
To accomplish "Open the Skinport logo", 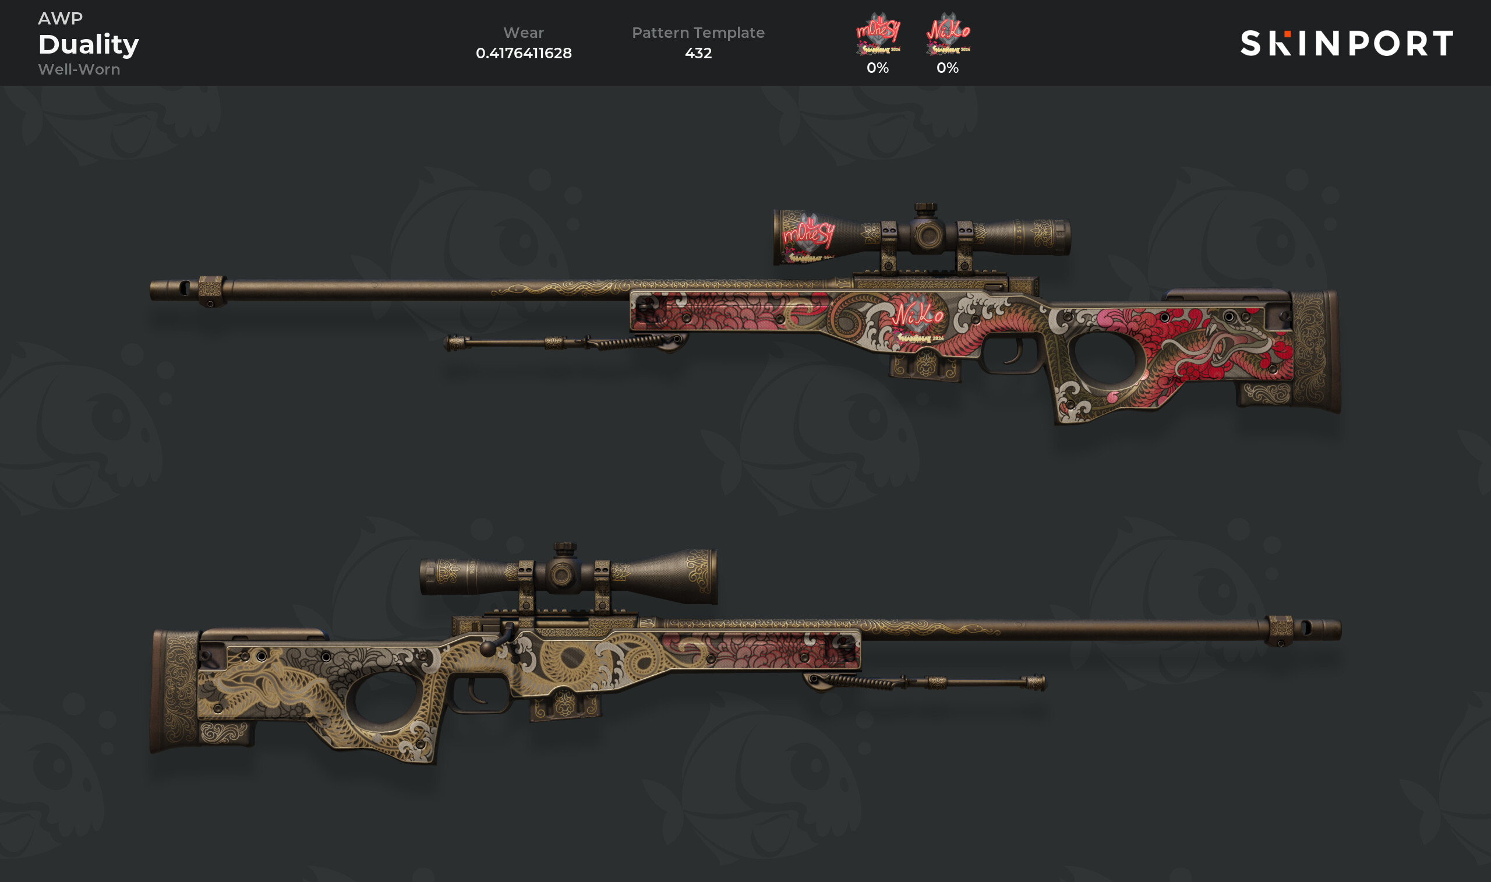I will (1347, 43).
